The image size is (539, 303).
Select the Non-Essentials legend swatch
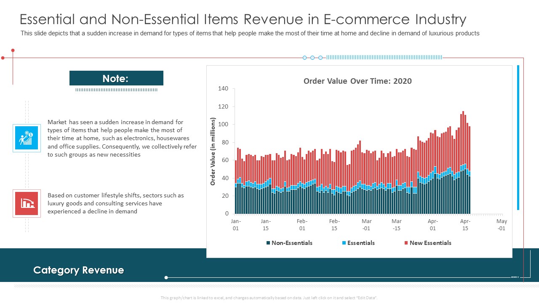point(268,243)
